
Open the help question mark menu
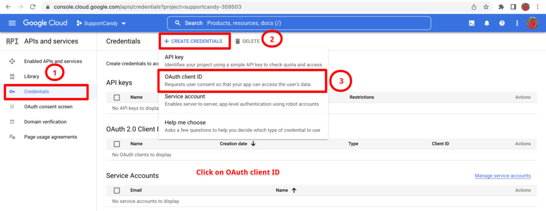[502, 23]
